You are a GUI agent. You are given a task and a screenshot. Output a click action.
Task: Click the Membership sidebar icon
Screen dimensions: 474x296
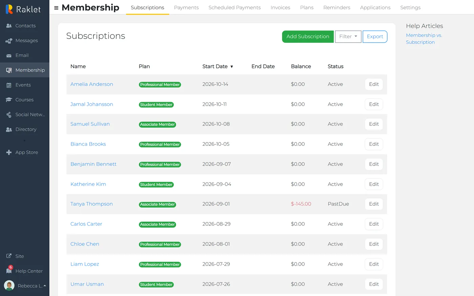tap(9, 70)
